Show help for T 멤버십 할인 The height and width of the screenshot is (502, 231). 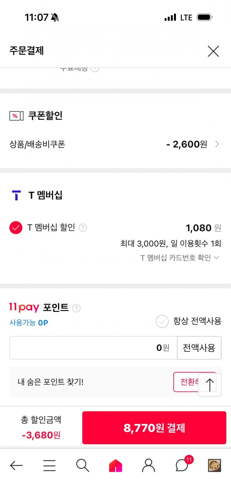tap(83, 228)
